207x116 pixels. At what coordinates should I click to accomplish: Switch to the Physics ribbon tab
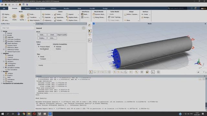click(x=27, y=8)
